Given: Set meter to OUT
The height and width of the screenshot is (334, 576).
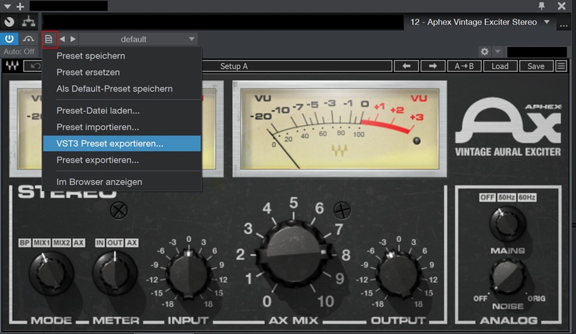Looking at the screenshot, I should 115,243.
